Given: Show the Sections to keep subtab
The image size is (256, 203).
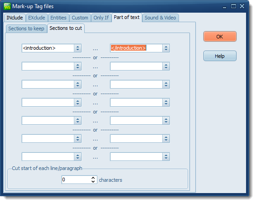Looking at the screenshot, I should pos(26,28).
